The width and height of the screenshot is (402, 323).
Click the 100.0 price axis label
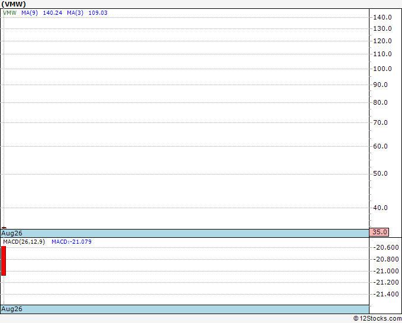382,69
